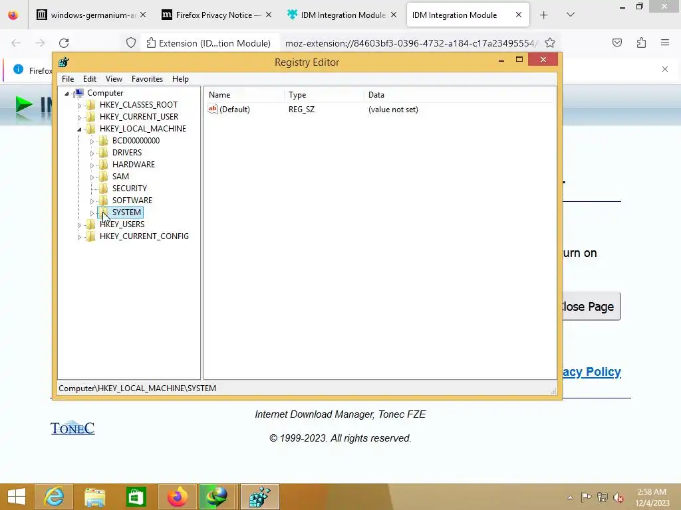Open the Windows Start button
Image resolution: width=681 pixels, height=510 pixels.
pyautogui.click(x=17, y=497)
